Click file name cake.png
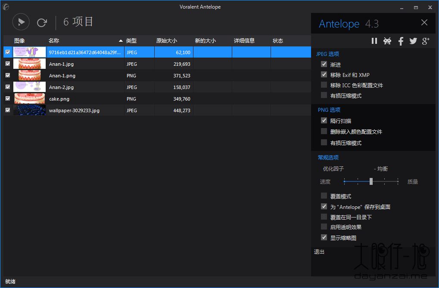Image resolution: width=439 pixels, height=288 pixels. coord(59,99)
